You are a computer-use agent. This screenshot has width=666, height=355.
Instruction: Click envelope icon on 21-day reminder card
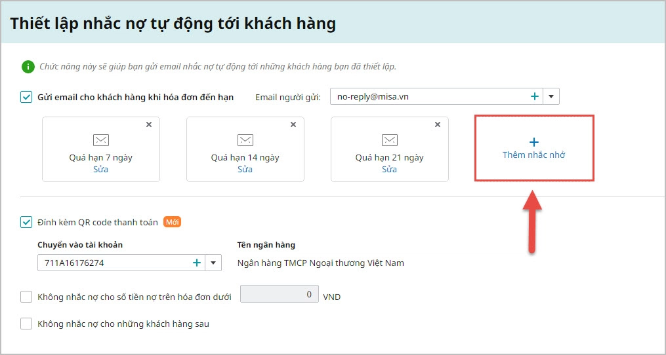pyautogui.click(x=390, y=140)
